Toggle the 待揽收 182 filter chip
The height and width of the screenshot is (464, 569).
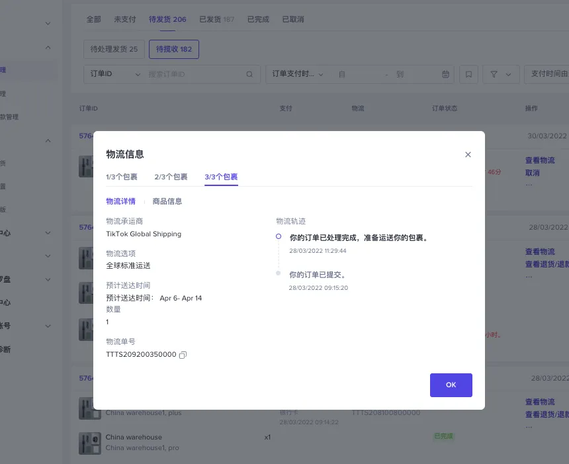tap(173, 49)
